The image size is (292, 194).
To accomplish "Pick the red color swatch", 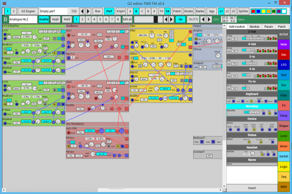I will pyautogui.click(x=253, y=11).
